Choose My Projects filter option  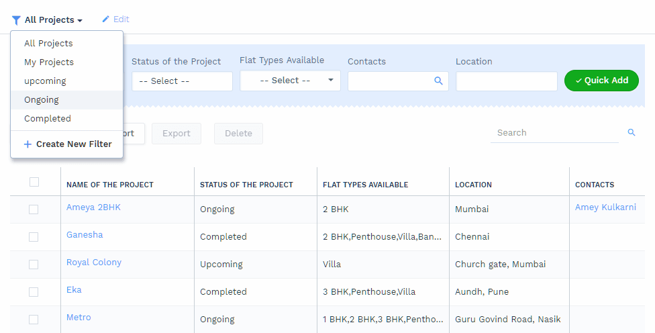67,62
